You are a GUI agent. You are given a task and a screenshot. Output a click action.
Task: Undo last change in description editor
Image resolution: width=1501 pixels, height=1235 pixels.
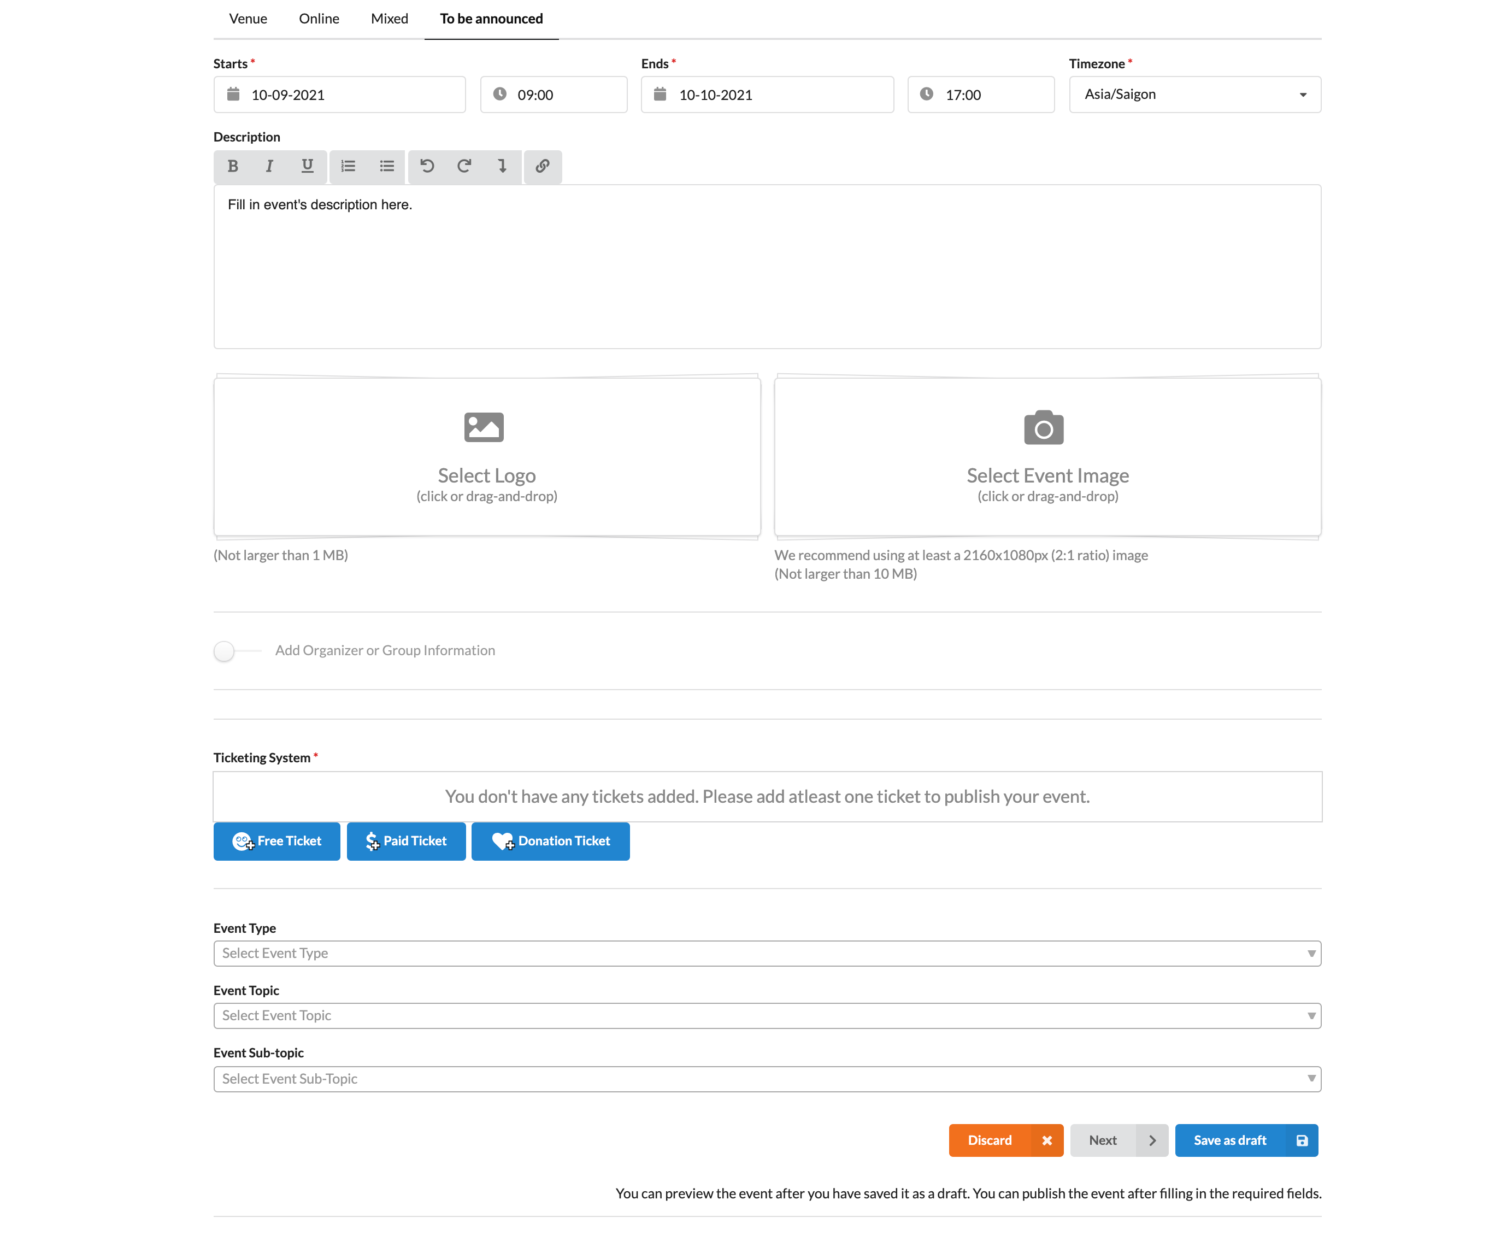(x=427, y=167)
